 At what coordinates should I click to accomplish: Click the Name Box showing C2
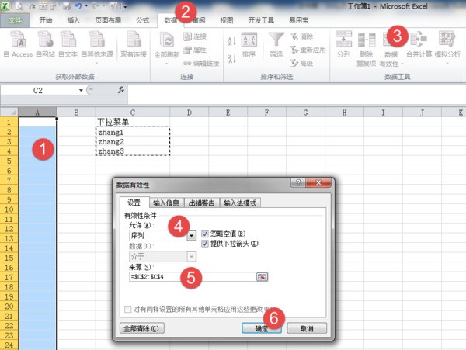[39, 90]
